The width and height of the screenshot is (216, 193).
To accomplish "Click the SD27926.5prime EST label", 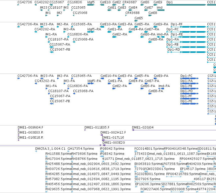I will click(147, 179).
